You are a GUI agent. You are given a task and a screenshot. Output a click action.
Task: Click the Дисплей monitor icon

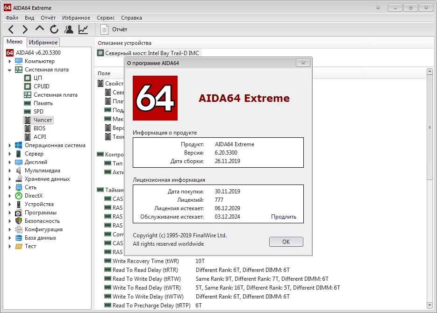[x=18, y=162]
